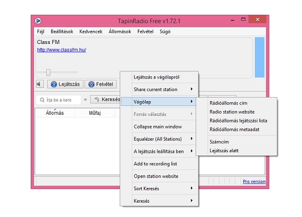The width and height of the screenshot is (302, 217).
Task: Click the Felvétel record button
Action: (100, 84)
